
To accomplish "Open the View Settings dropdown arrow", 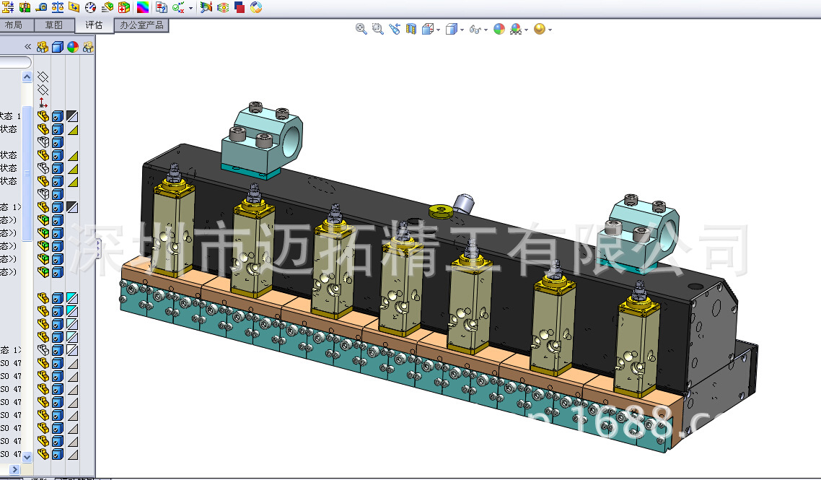I will click(x=550, y=30).
